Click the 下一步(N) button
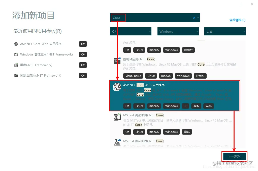The height and width of the screenshot is (171, 258). pos(235,156)
